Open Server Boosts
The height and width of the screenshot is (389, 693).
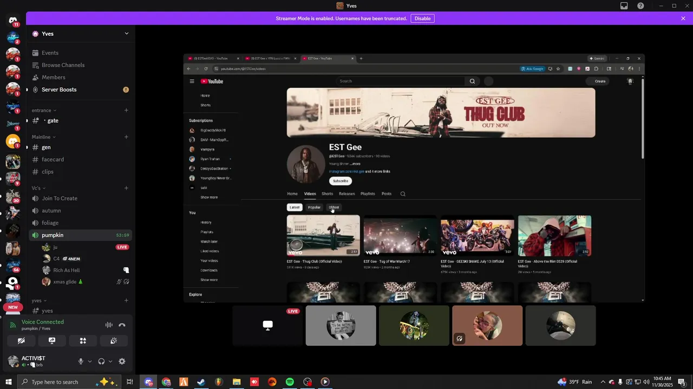pyautogui.click(x=81, y=90)
